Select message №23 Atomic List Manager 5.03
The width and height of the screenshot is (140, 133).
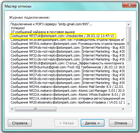68,91
